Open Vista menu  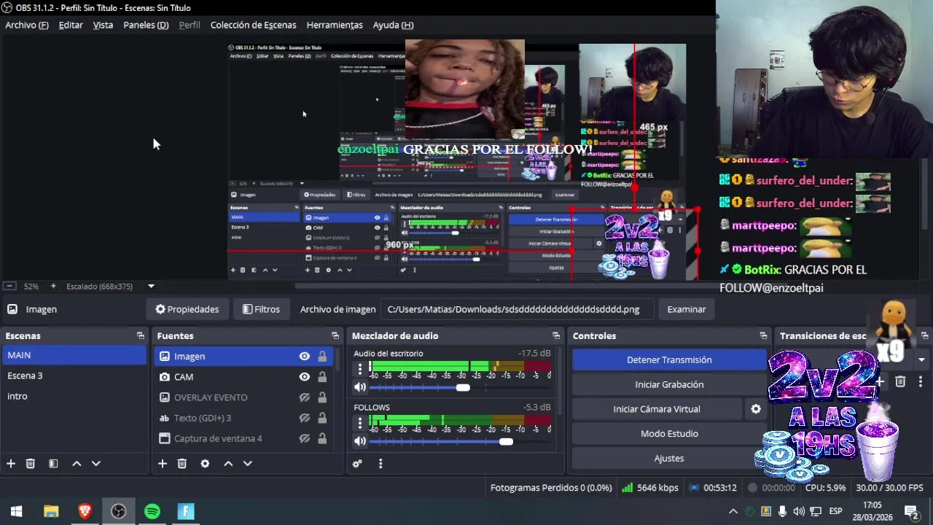point(103,25)
